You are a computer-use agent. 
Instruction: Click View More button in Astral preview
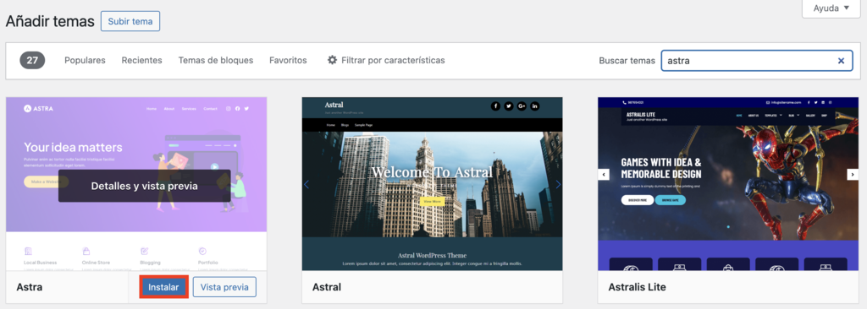pyautogui.click(x=433, y=202)
